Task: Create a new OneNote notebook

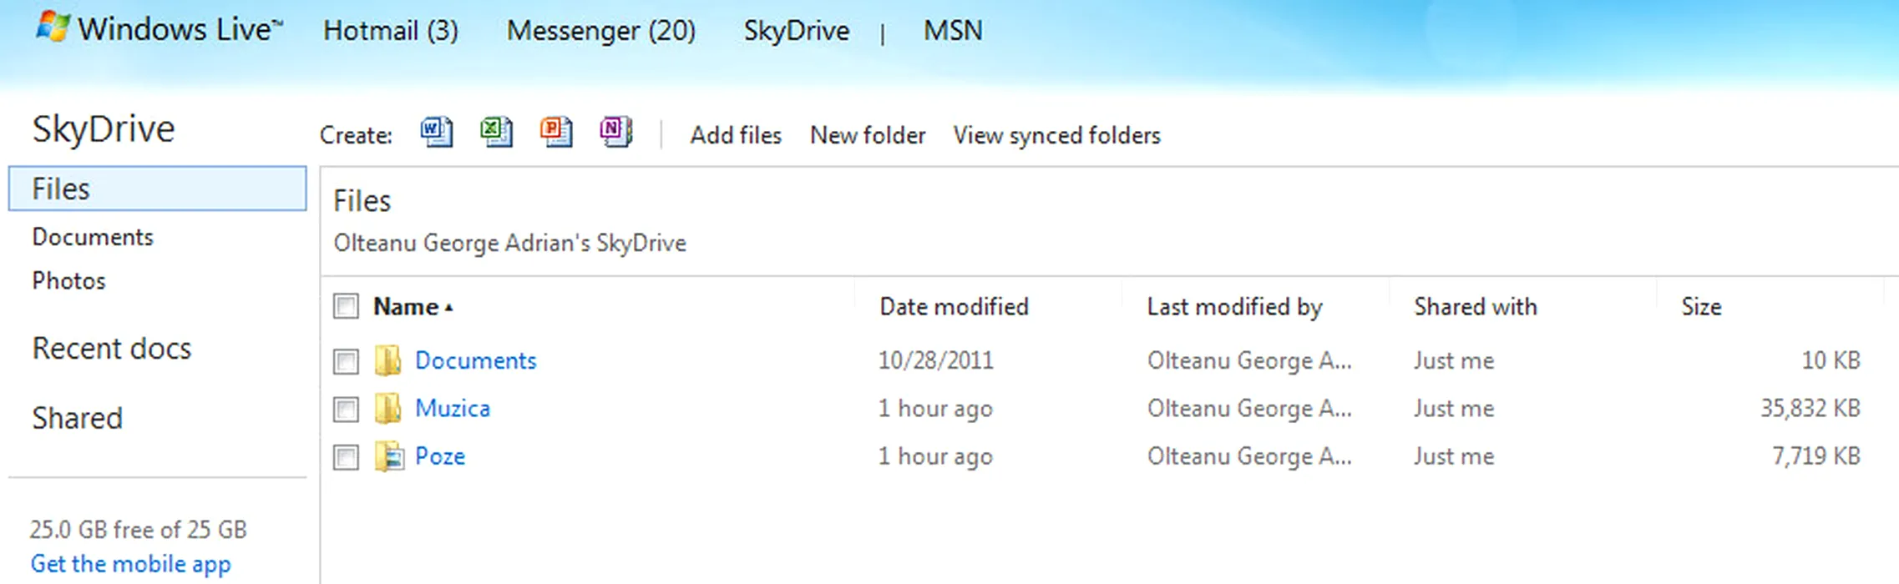Action: tap(615, 133)
